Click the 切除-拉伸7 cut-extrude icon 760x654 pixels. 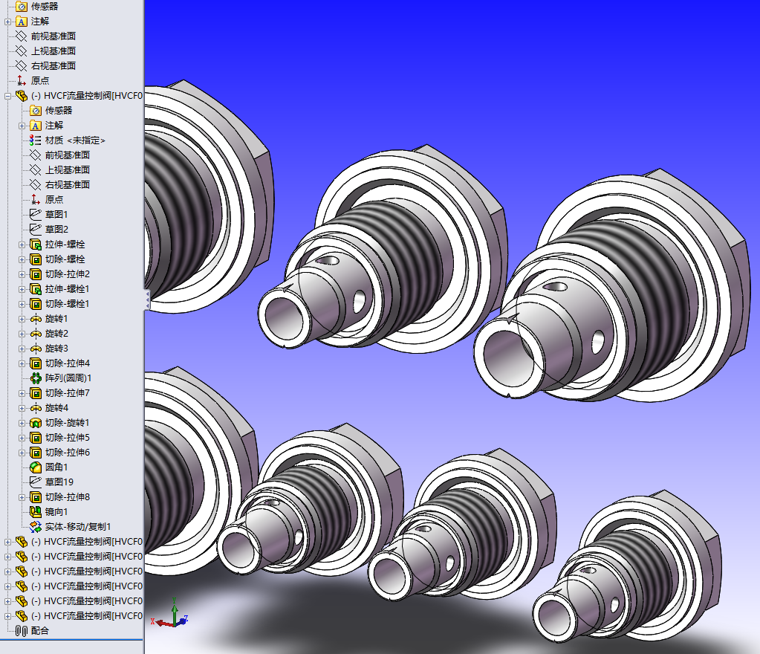36,393
